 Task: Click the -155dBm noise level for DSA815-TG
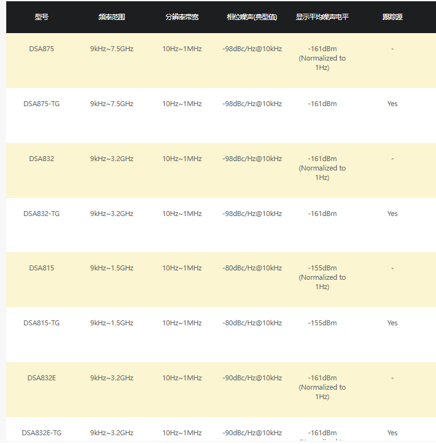click(322, 323)
